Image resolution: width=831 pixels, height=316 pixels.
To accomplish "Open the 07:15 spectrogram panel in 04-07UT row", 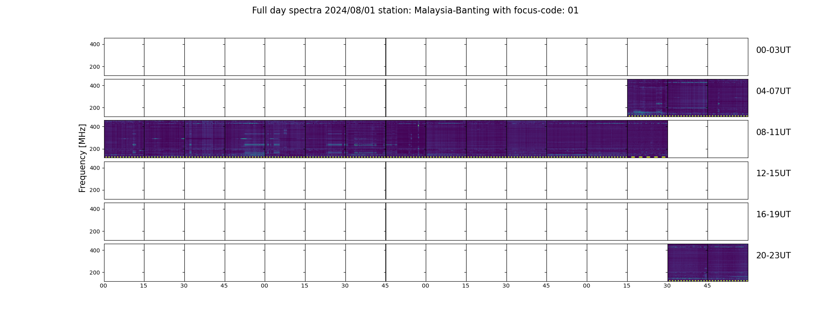I will (647, 98).
